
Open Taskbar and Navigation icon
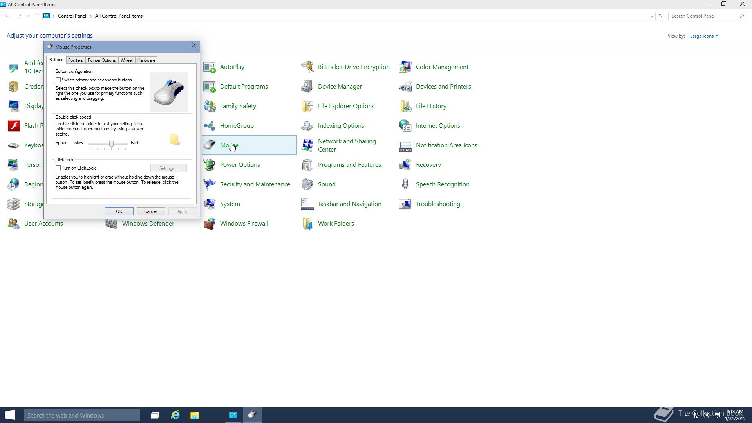[x=307, y=204]
